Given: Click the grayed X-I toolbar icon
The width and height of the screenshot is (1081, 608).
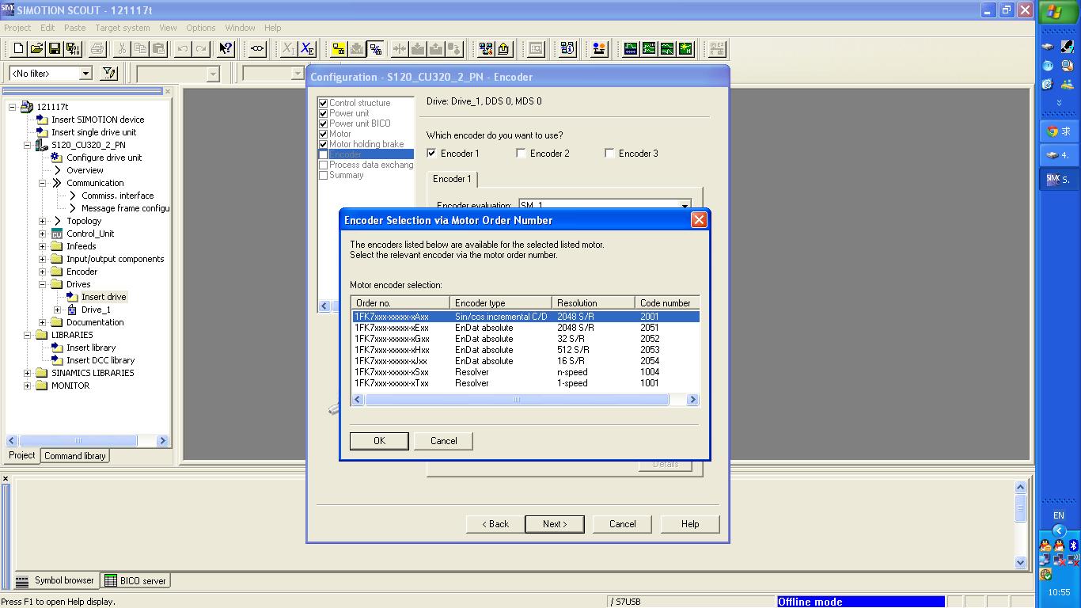Looking at the screenshot, I should [x=289, y=49].
